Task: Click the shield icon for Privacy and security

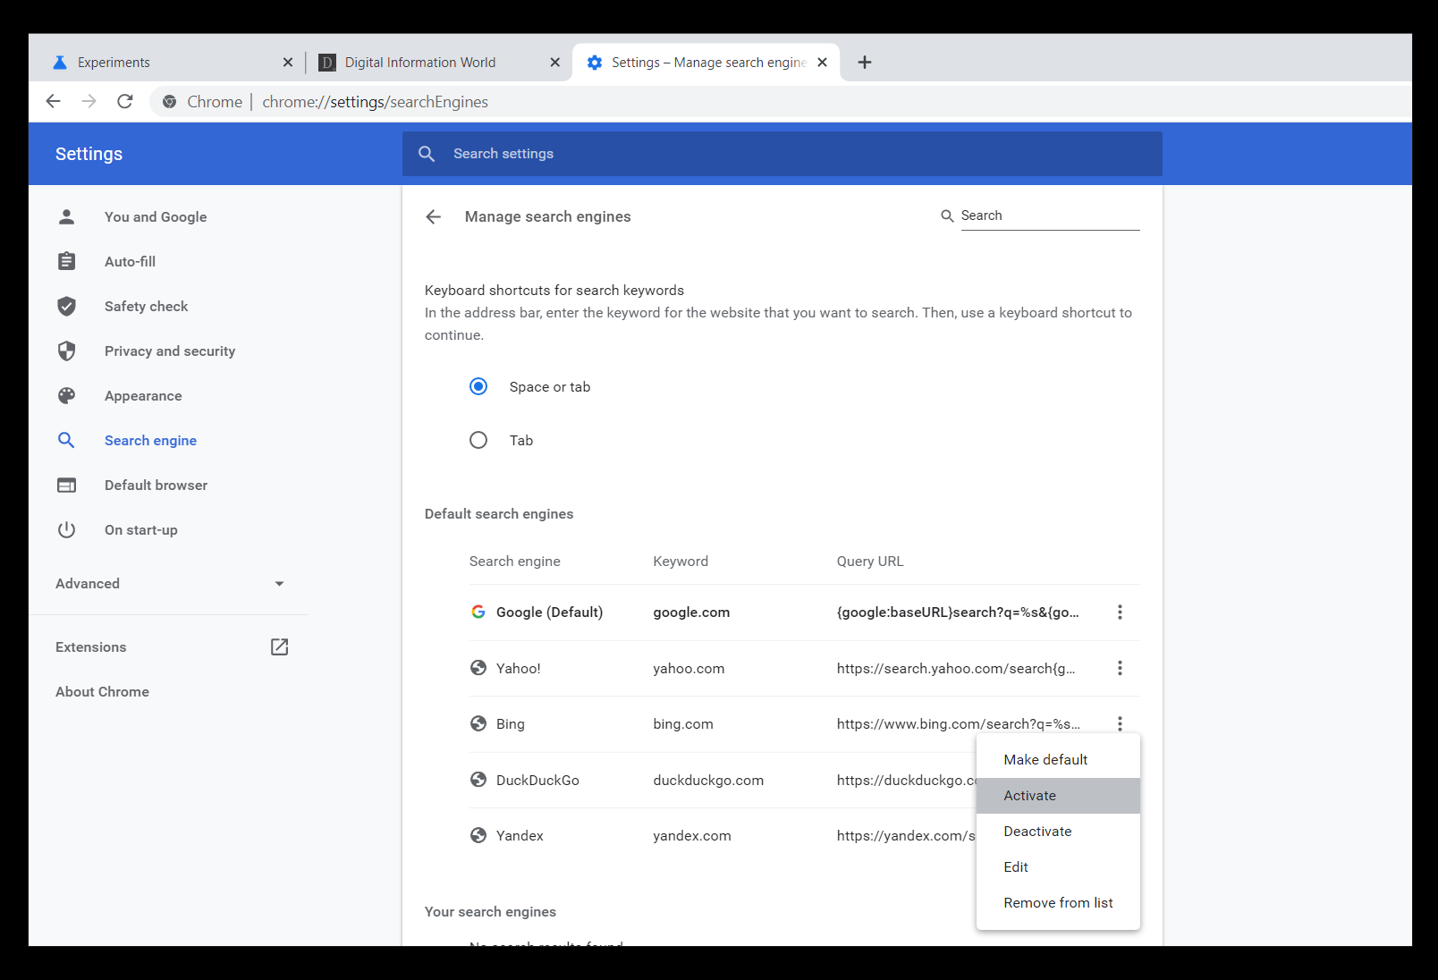Action: (x=66, y=351)
